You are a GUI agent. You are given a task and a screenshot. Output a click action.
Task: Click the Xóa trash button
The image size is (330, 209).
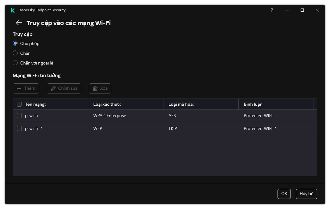[x=100, y=88]
